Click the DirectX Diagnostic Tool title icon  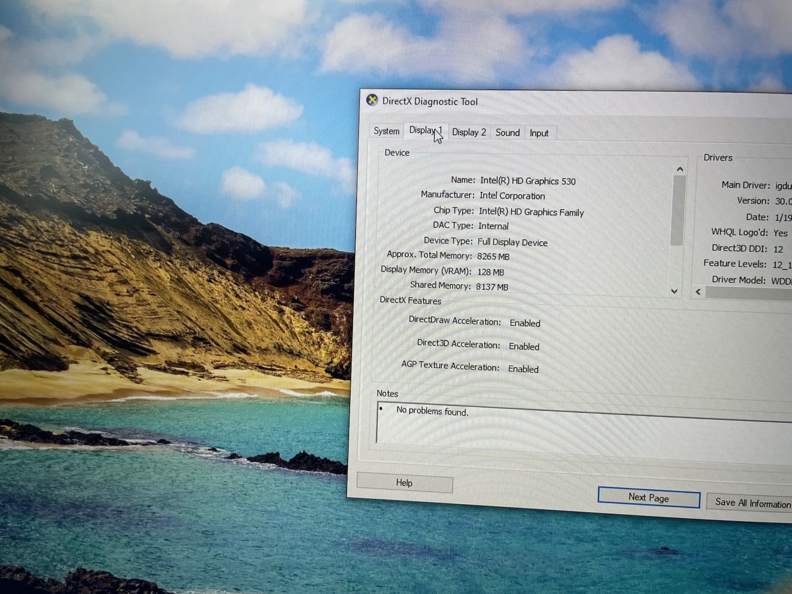coord(372,100)
